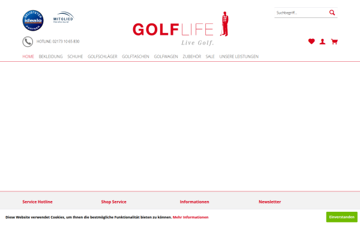Click the search magnifier icon

332,13
